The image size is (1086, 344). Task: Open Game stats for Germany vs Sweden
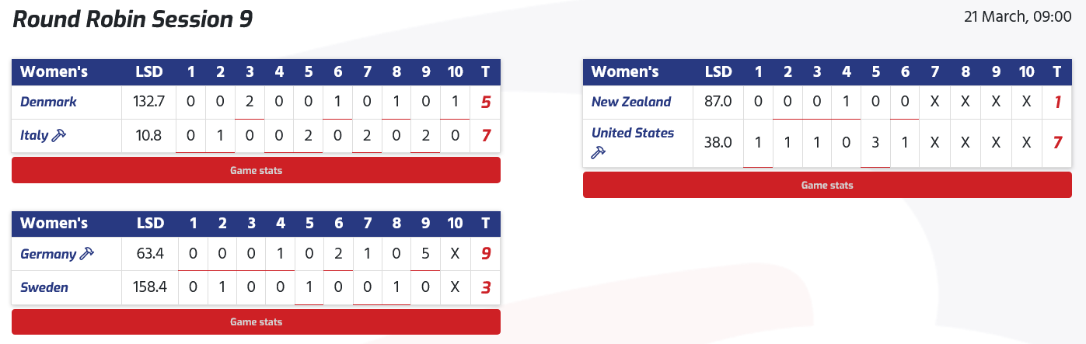pyautogui.click(x=256, y=321)
